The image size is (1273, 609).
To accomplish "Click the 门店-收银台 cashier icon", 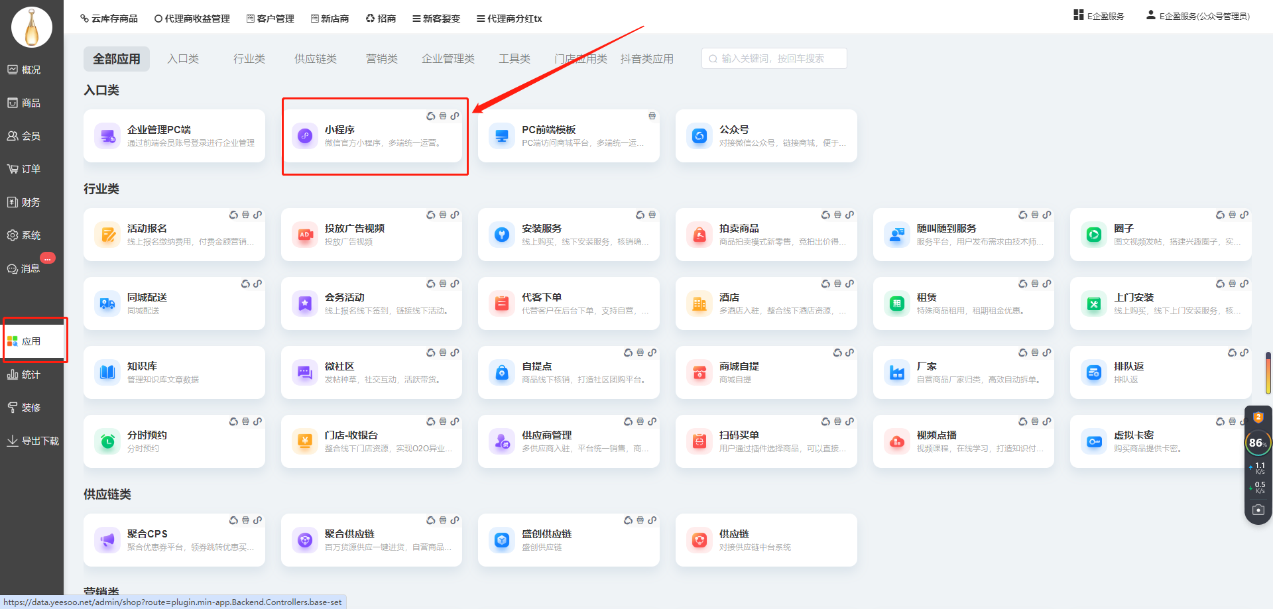I will point(305,441).
